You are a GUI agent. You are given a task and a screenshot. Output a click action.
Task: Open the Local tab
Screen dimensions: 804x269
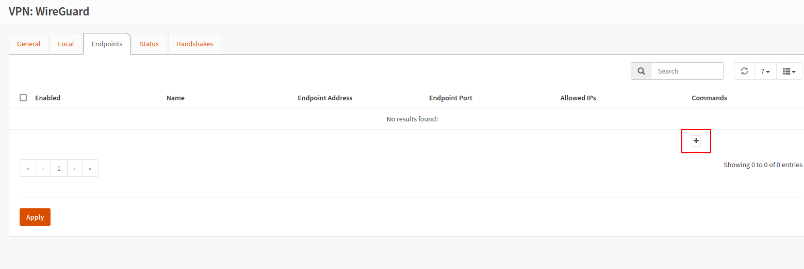pyautogui.click(x=66, y=44)
